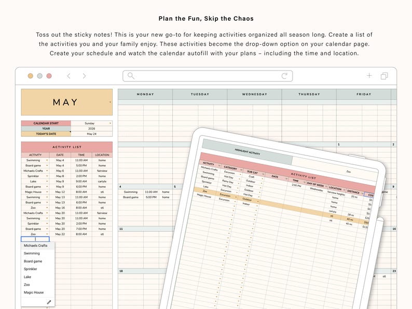The height and width of the screenshot is (309, 412).
Task: Click inside the browser address bar
Action: (x=208, y=76)
